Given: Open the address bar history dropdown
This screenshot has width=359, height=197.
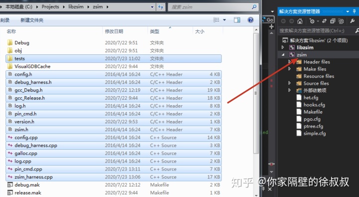Looking at the screenshot, I should click(152, 7).
